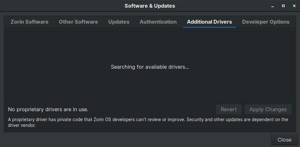Go to the Updates tab
This screenshot has width=300, height=147.
coord(119,22)
